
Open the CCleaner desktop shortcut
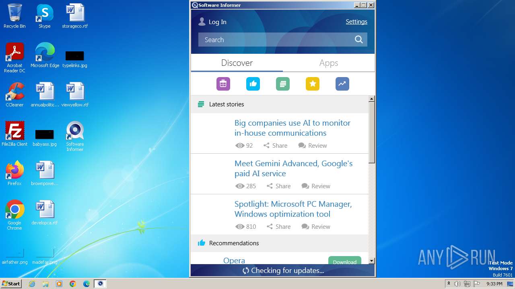[14, 95]
